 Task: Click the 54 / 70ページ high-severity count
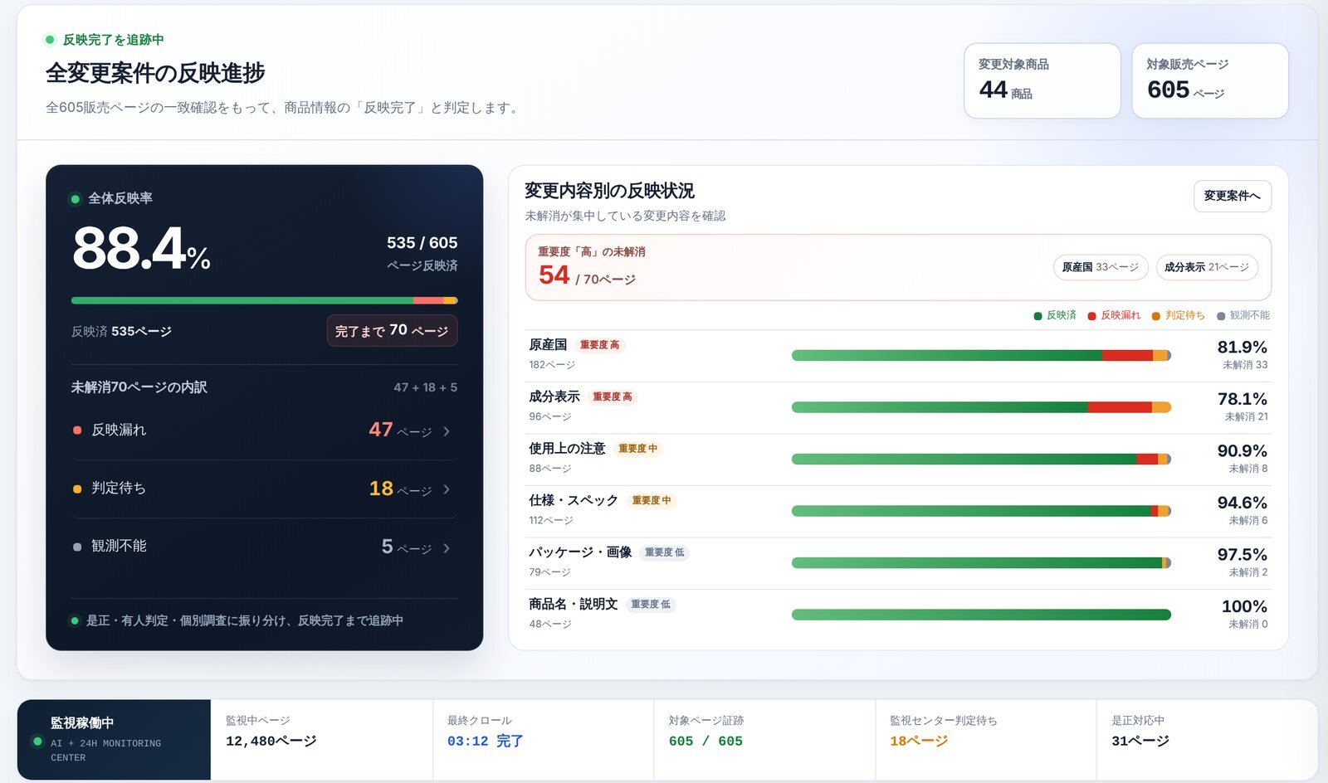(x=587, y=275)
